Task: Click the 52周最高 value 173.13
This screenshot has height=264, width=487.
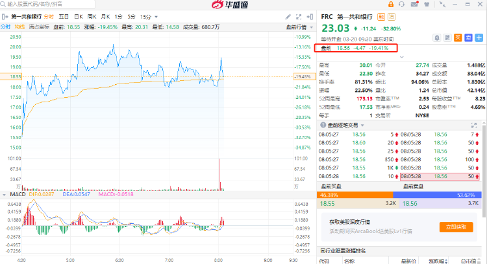Action: 364,99
